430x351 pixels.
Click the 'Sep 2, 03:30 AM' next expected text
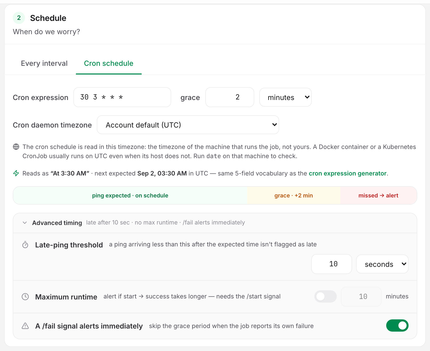(x=162, y=173)
